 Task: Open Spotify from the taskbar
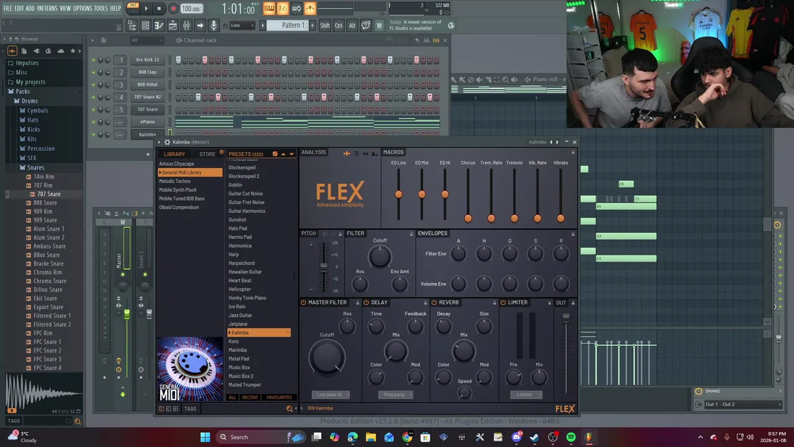tap(571, 437)
